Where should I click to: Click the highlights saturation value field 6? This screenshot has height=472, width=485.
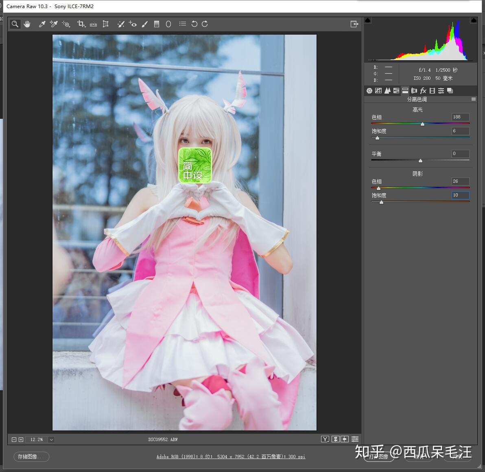[x=460, y=131]
